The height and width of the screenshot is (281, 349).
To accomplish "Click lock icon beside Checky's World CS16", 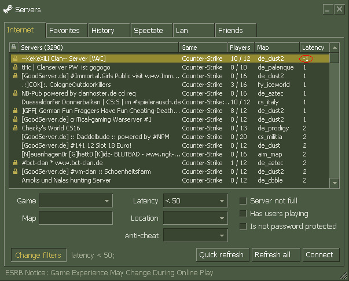I will pyautogui.click(x=15, y=128).
